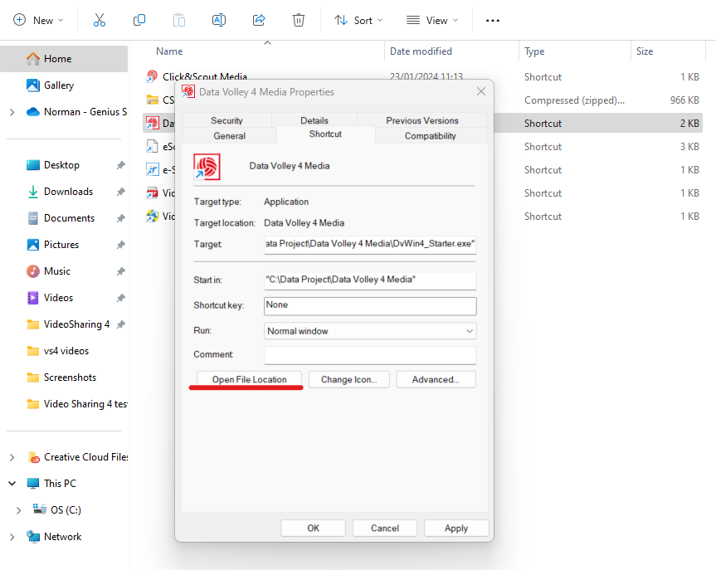The height and width of the screenshot is (570, 716).
Task: Click OK in the Properties dialog
Action: pyautogui.click(x=314, y=528)
